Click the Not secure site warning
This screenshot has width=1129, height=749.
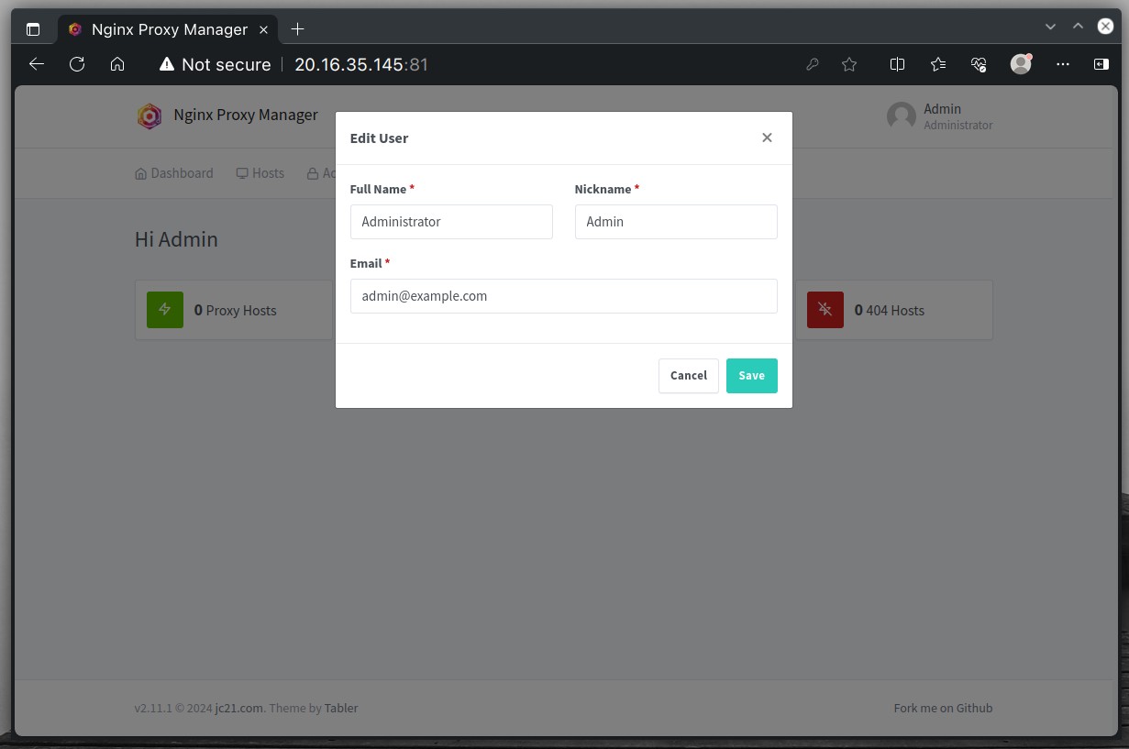(x=216, y=64)
